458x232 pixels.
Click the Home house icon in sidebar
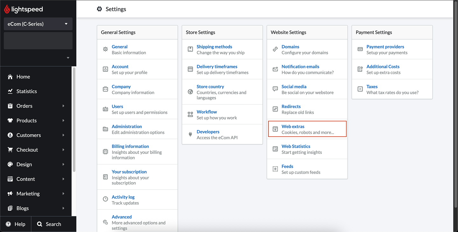point(10,77)
